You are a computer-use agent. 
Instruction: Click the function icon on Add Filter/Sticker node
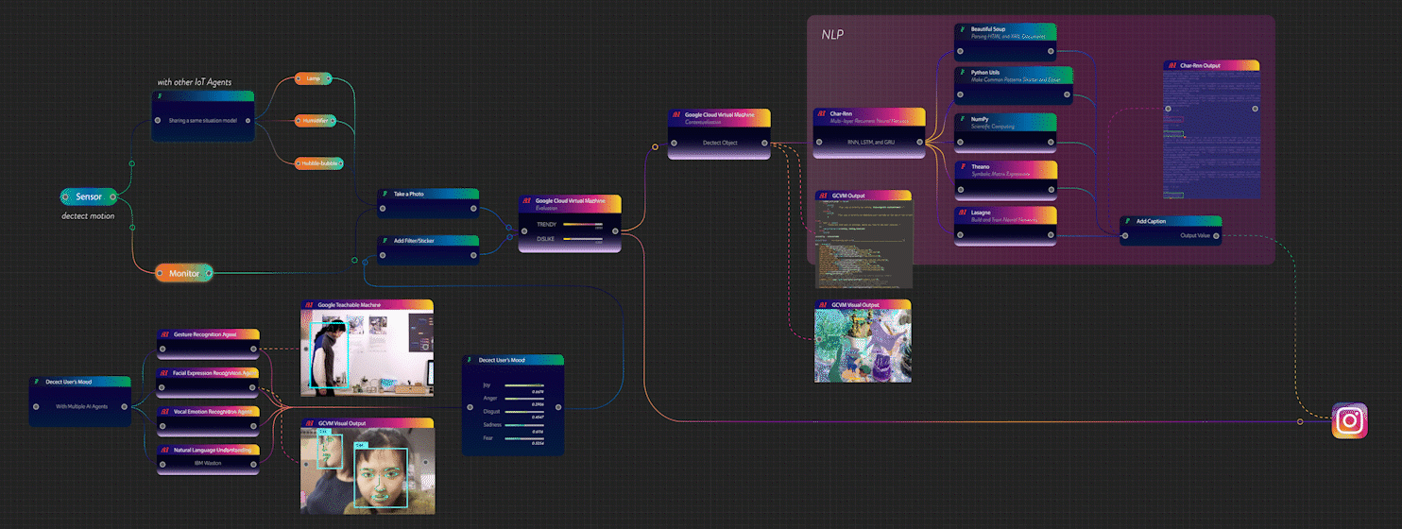385,241
